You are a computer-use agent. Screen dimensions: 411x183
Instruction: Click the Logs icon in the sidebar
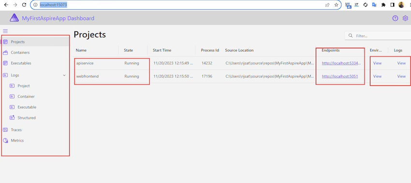click(x=5, y=75)
